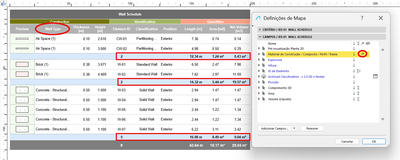
Task: Click the Adicionar Campos... button
Action: 275,128
